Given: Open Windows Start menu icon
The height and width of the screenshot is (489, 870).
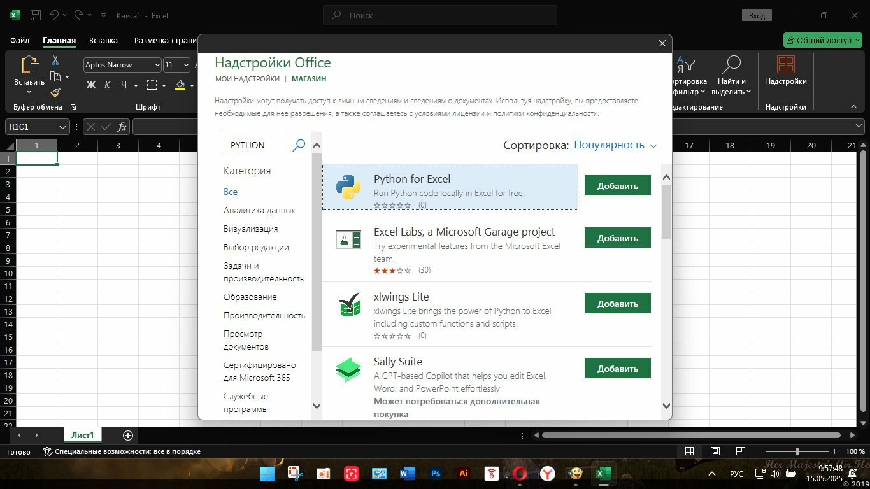Looking at the screenshot, I should (x=267, y=474).
